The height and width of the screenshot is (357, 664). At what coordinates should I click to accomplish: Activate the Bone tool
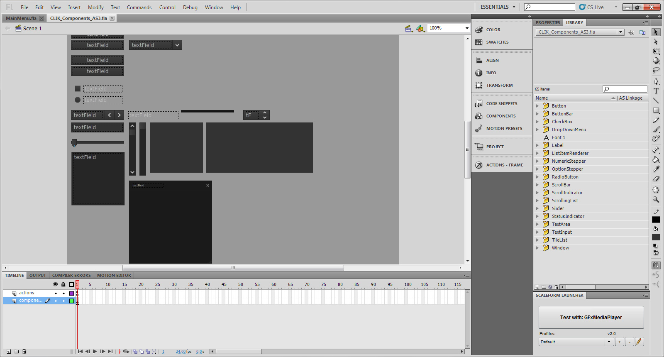pos(656,149)
